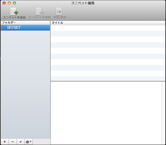Toggle the 有効/無効 switch icon in toolbar
Screen dimensions: 166x145
tap(59, 12)
